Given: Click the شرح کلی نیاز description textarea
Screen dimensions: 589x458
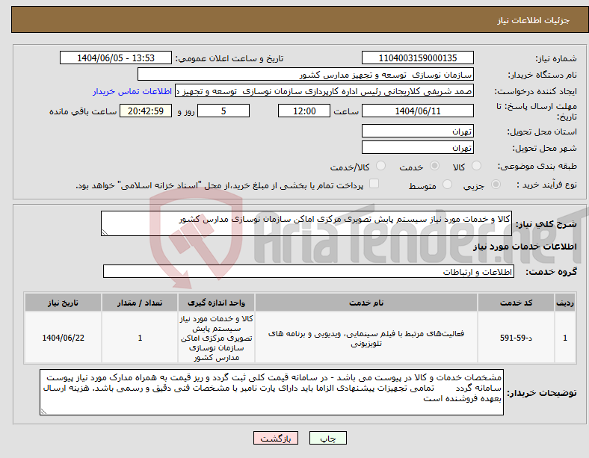Looking at the screenshot, I should (x=306, y=223).
